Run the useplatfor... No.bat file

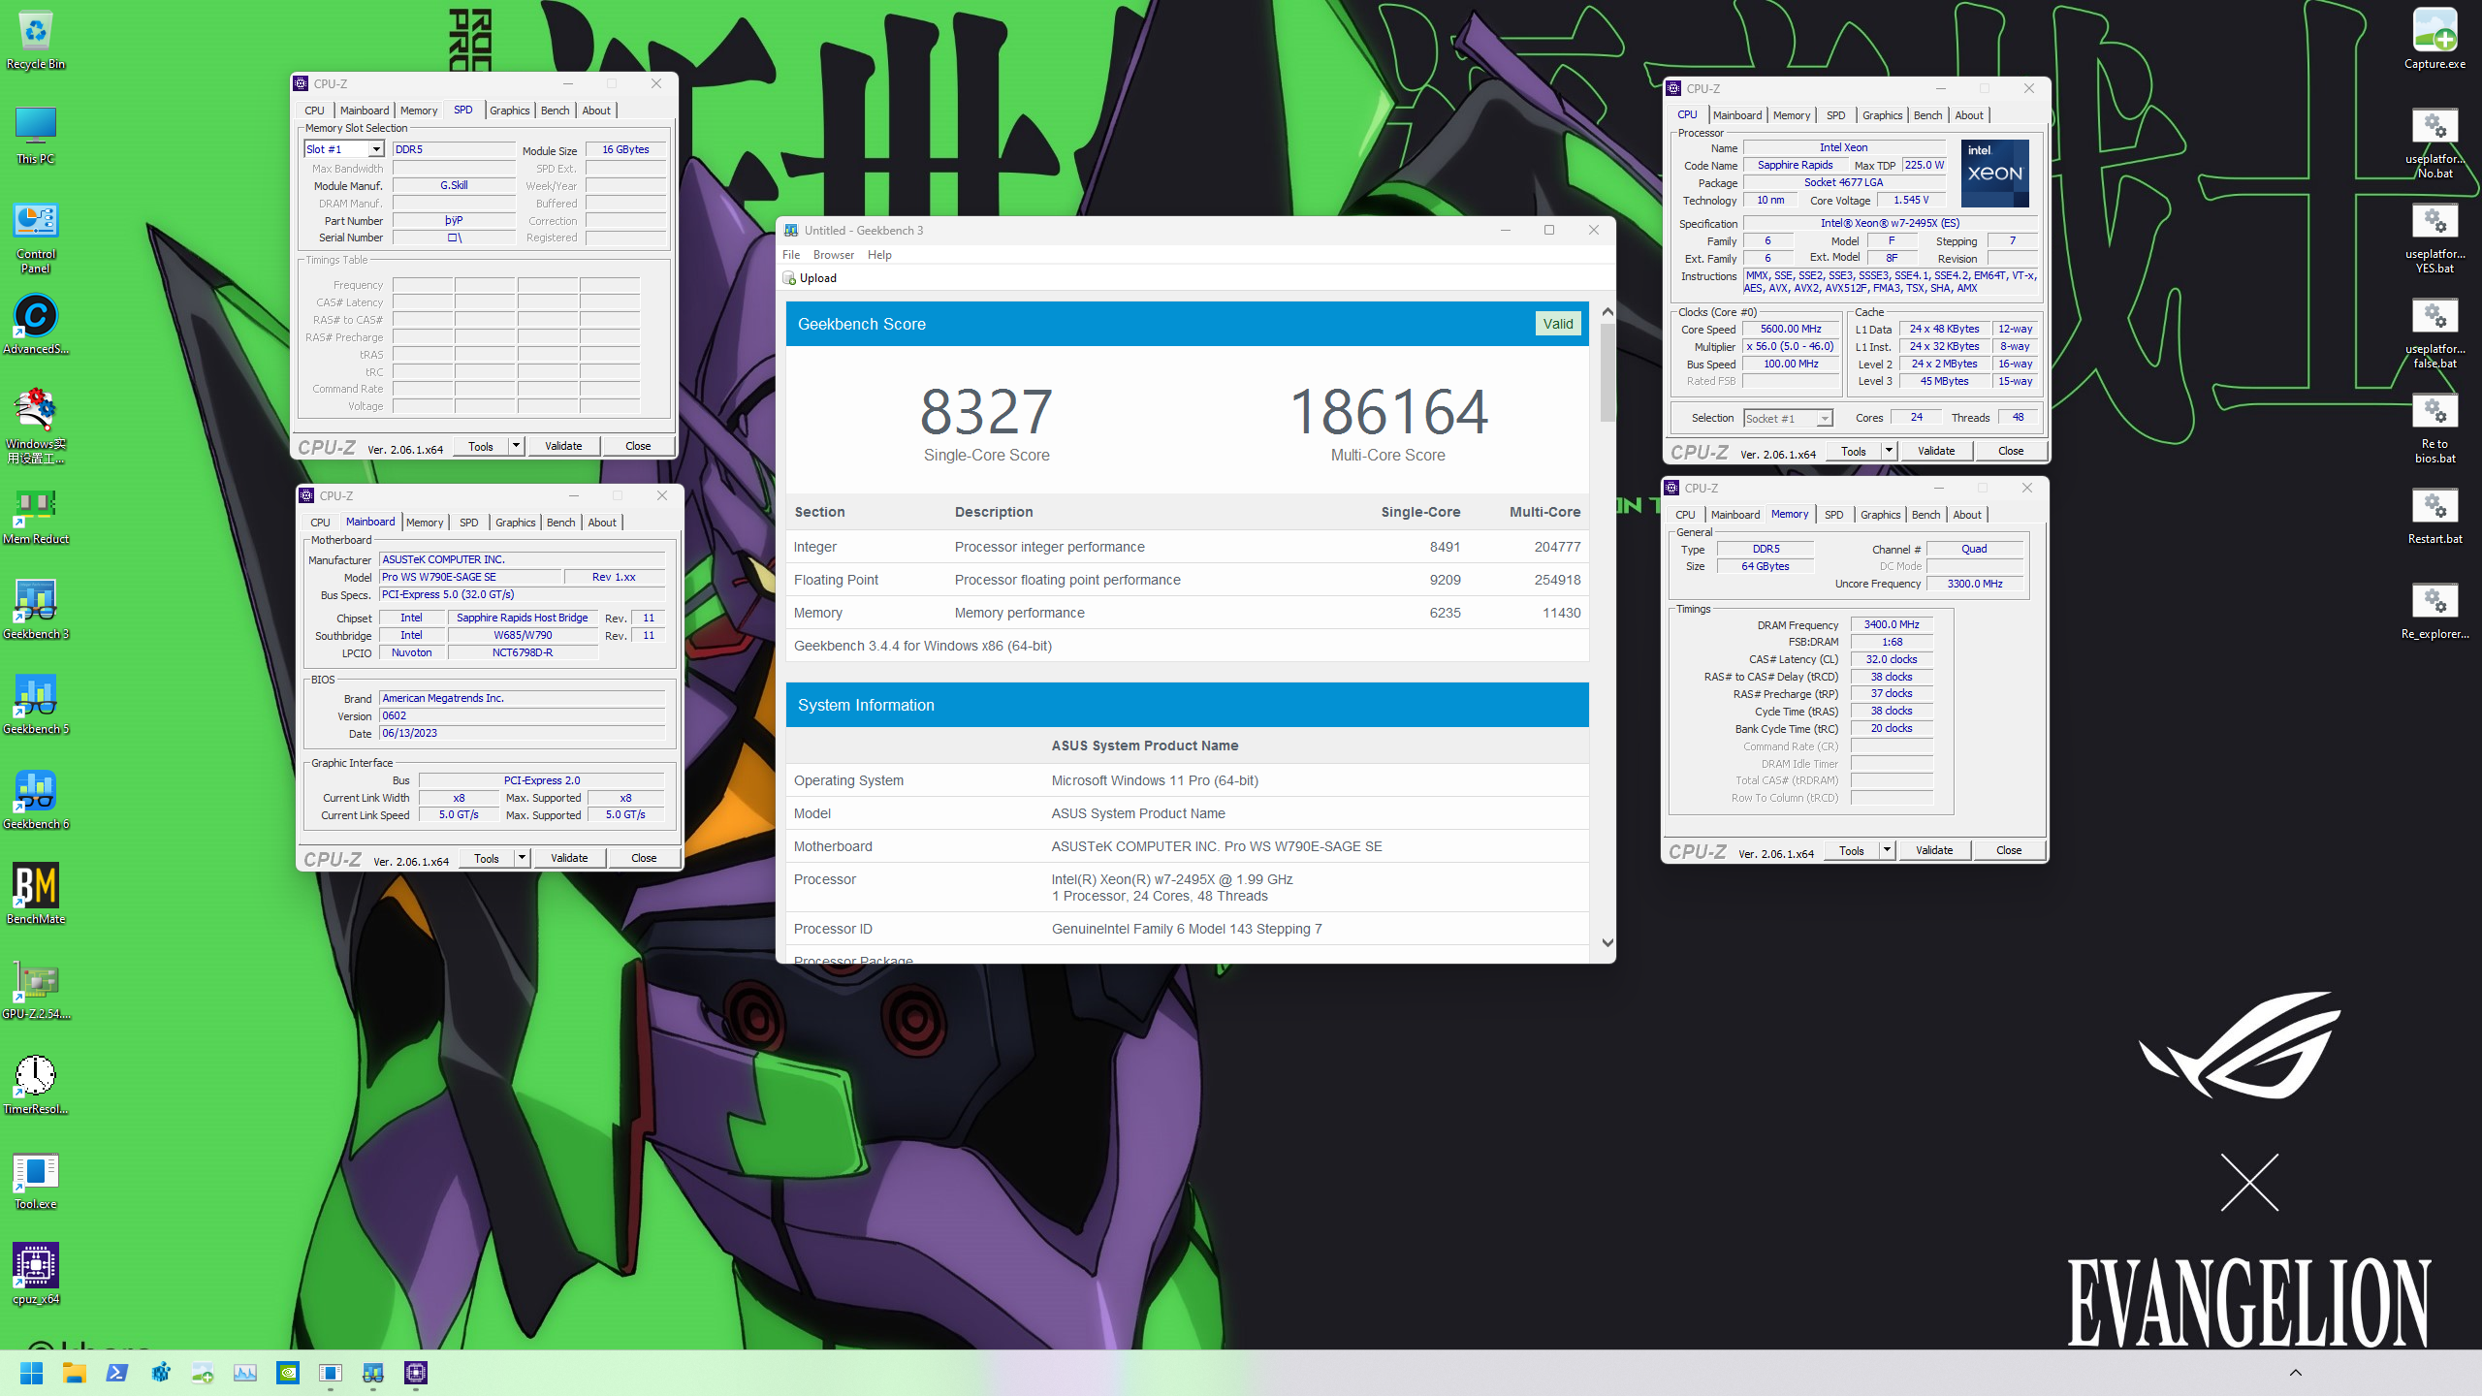pyautogui.click(x=2434, y=143)
